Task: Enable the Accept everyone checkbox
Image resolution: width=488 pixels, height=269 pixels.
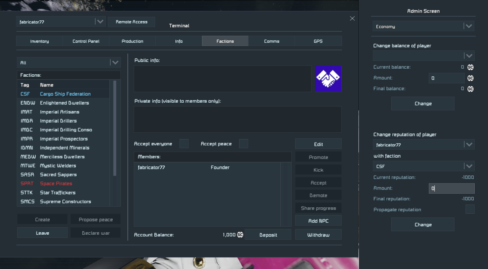Action: 184,144
